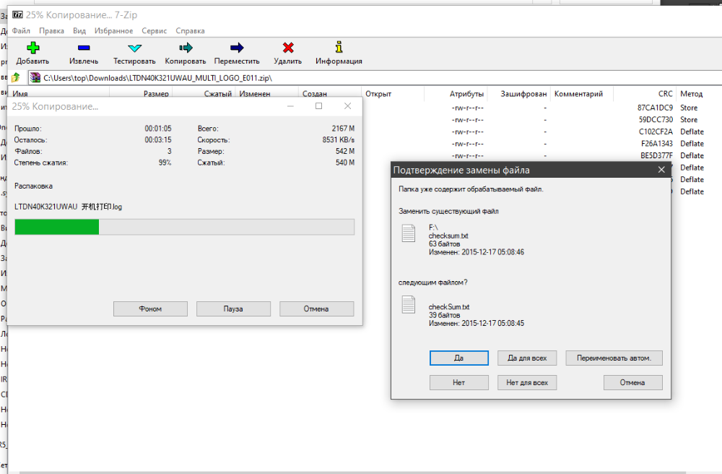
Task: Open the Сервис menu
Action: coord(155,31)
